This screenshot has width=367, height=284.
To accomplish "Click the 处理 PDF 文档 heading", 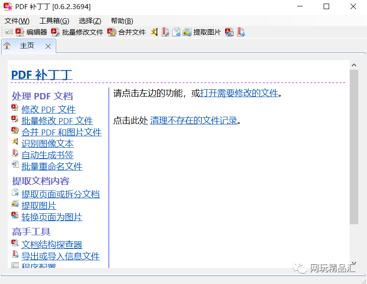I will [x=42, y=96].
